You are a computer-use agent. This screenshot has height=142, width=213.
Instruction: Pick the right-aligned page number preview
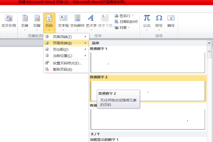click(x=148, y=119)
